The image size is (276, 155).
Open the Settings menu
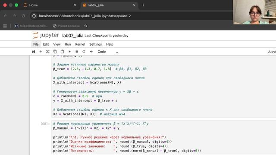point(95,44)
